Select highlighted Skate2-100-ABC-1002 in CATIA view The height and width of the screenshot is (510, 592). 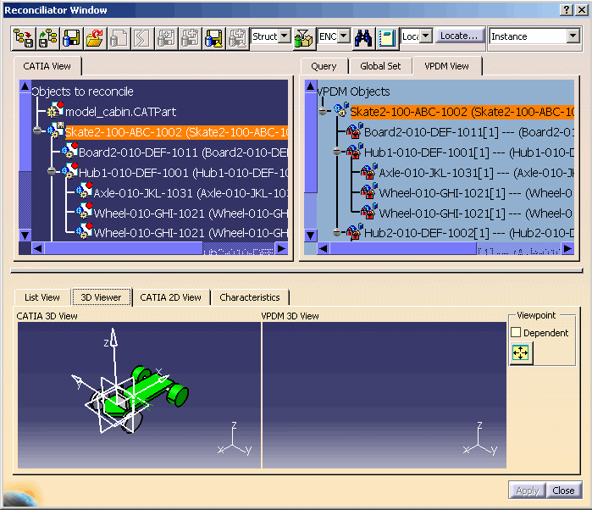point(176,132)
